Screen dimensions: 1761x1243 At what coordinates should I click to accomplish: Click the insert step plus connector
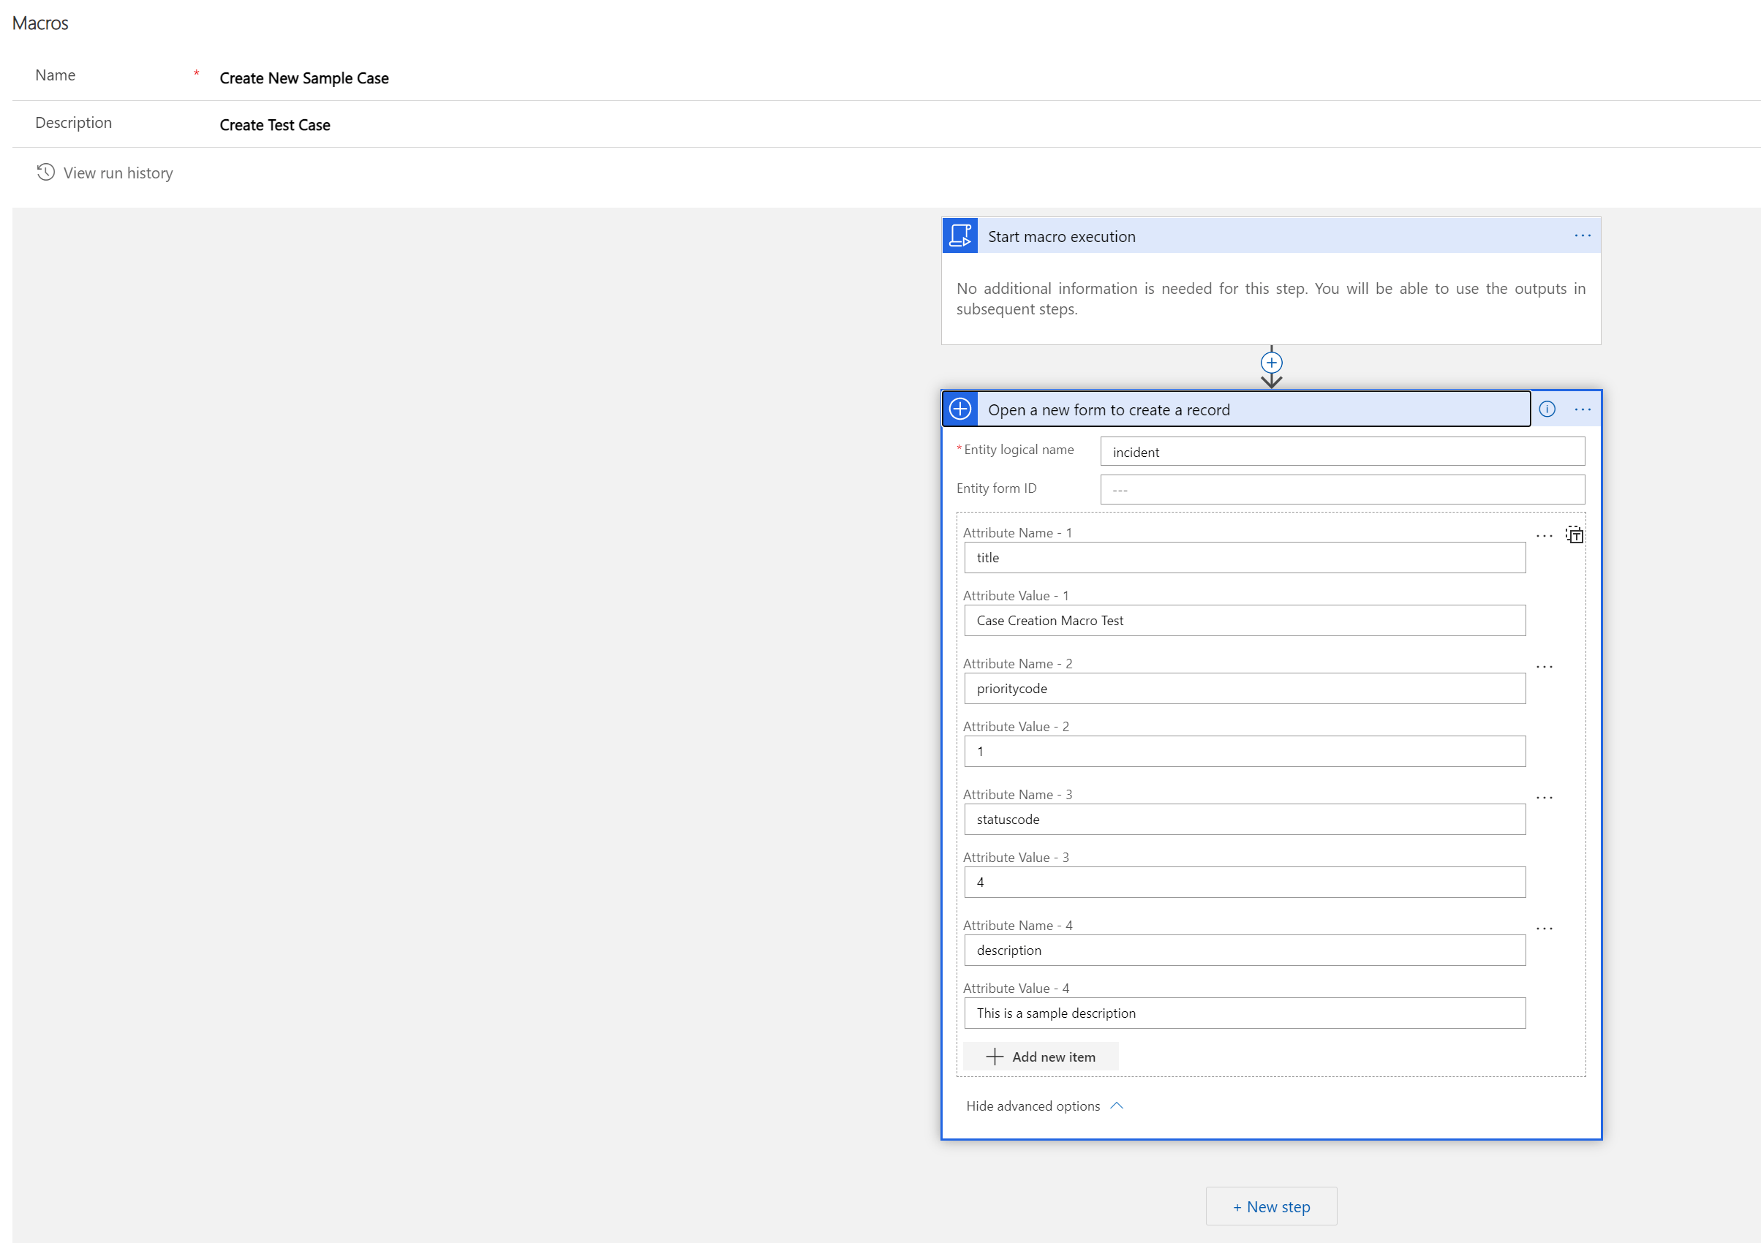pos(1271,363)
